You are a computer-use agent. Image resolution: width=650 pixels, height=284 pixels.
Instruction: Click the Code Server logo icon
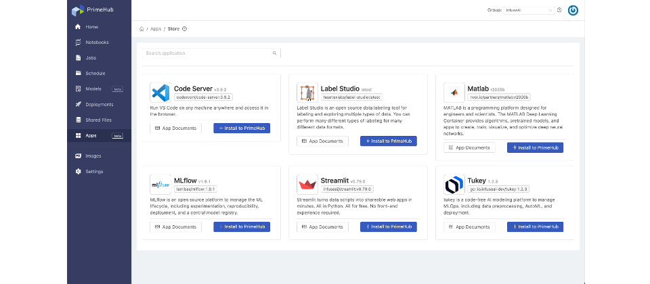(160, 93)
